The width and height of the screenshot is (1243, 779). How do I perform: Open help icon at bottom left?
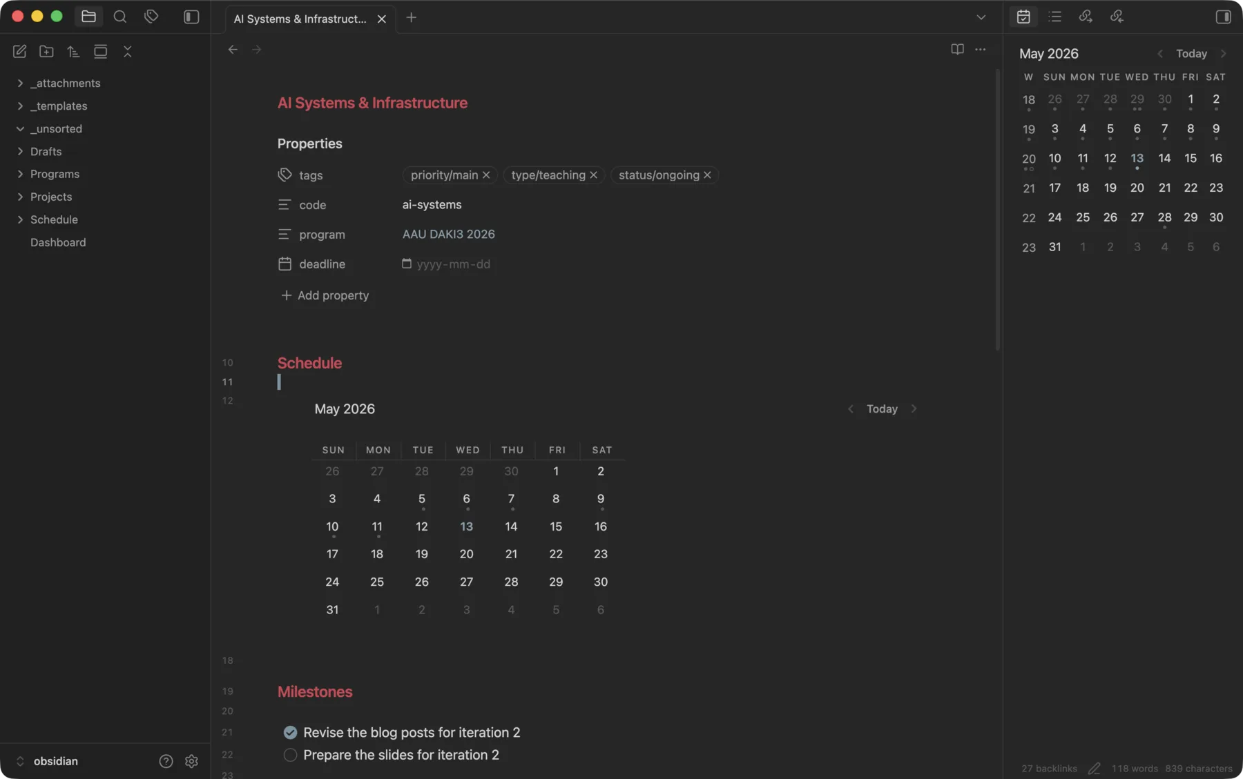click(166, 761)
